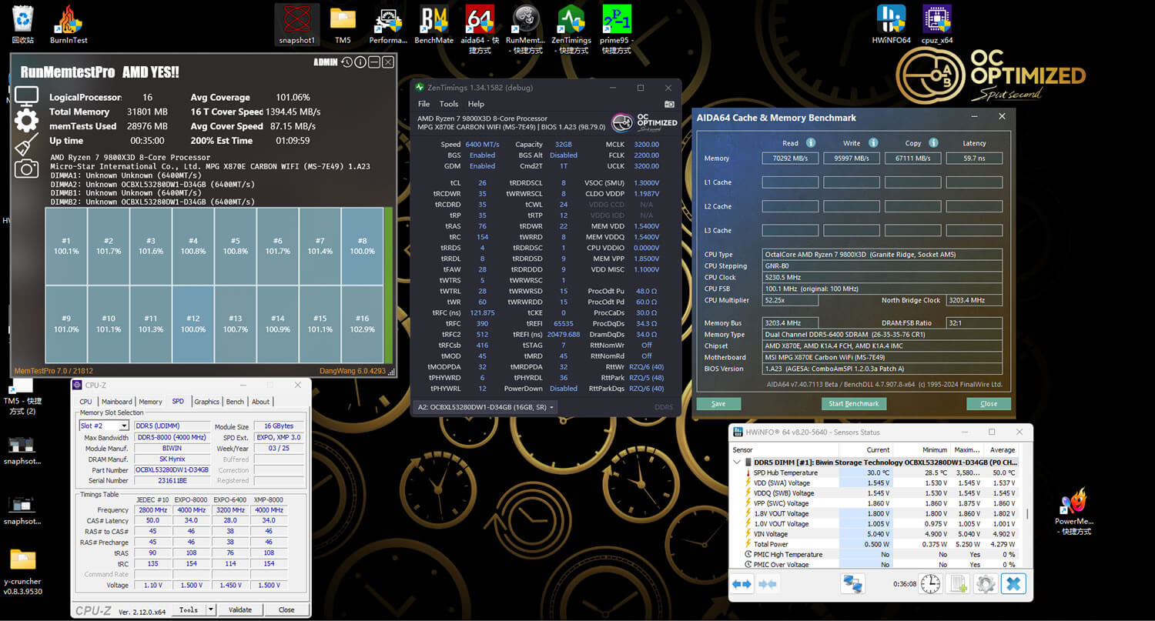The width and height of the screenshot is (1155, 621).
Task: Click the info icon next to Read
Action: coord(811,143)
